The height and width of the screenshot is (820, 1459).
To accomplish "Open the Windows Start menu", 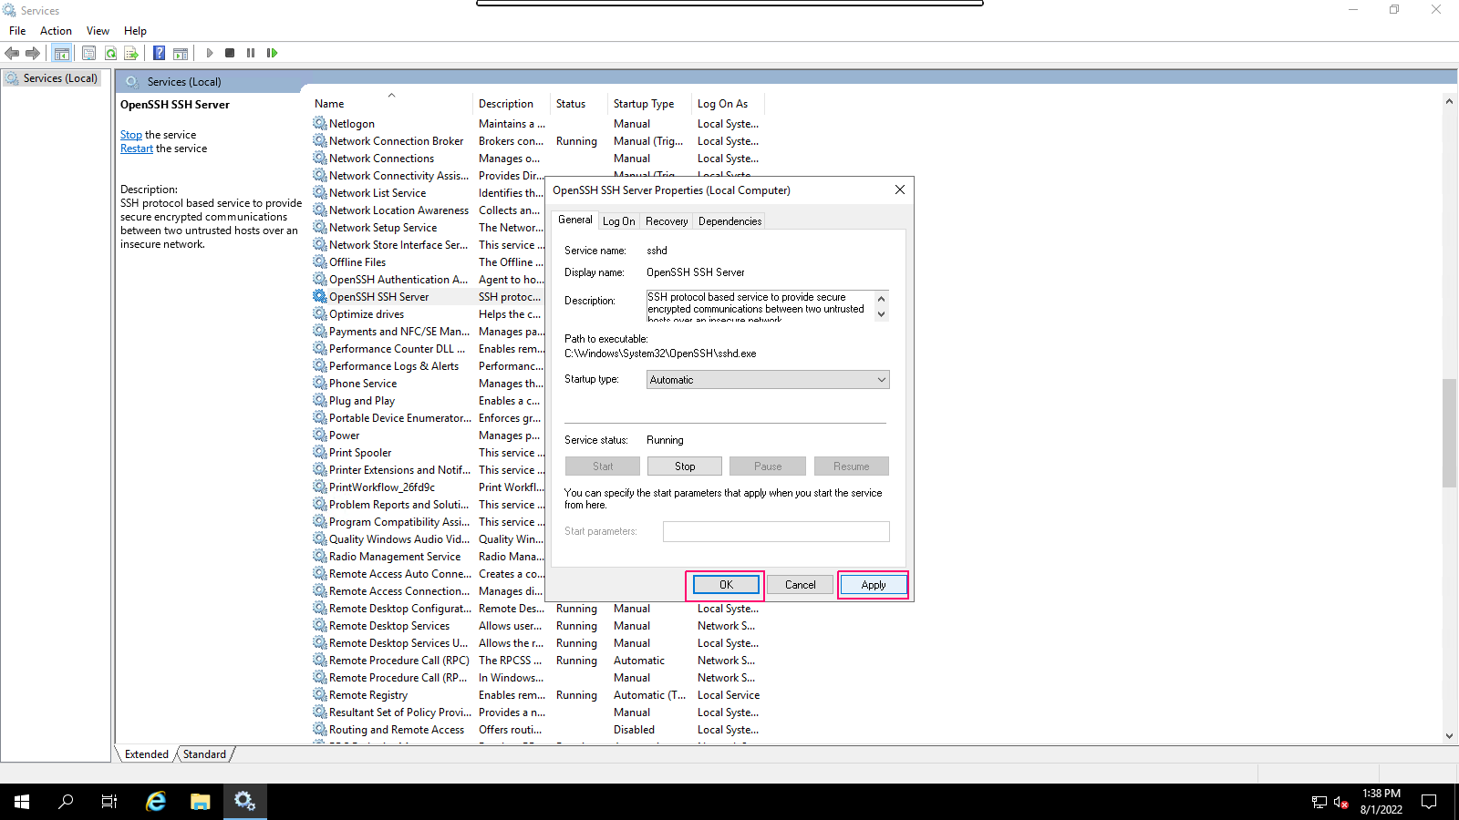I will (x=22, y=802).
